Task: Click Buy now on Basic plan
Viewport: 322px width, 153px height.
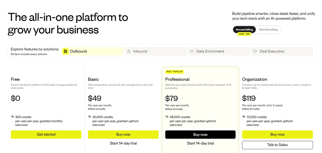Action: tap(123, 135)
